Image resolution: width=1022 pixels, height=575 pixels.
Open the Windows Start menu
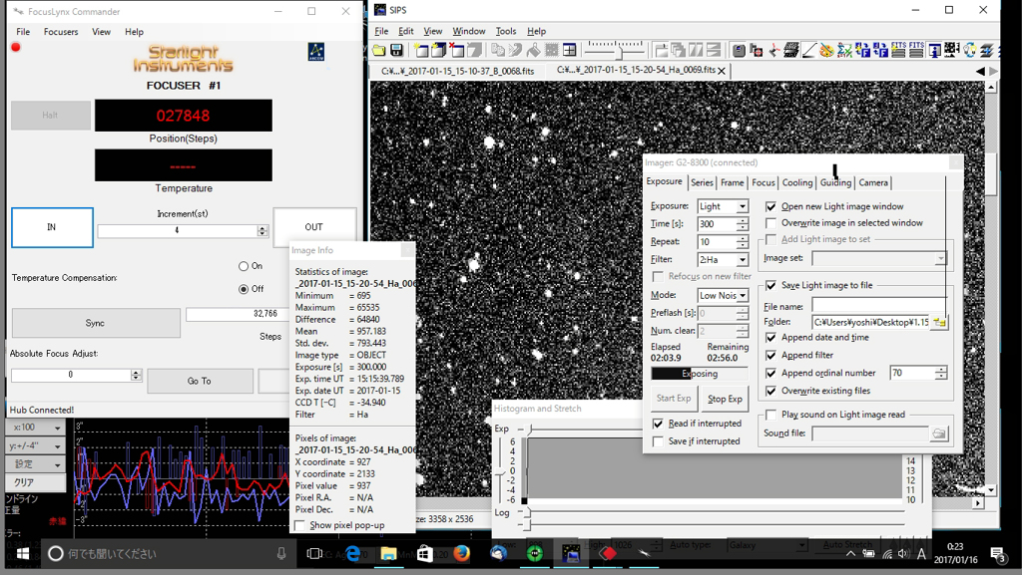coord(22,553)
